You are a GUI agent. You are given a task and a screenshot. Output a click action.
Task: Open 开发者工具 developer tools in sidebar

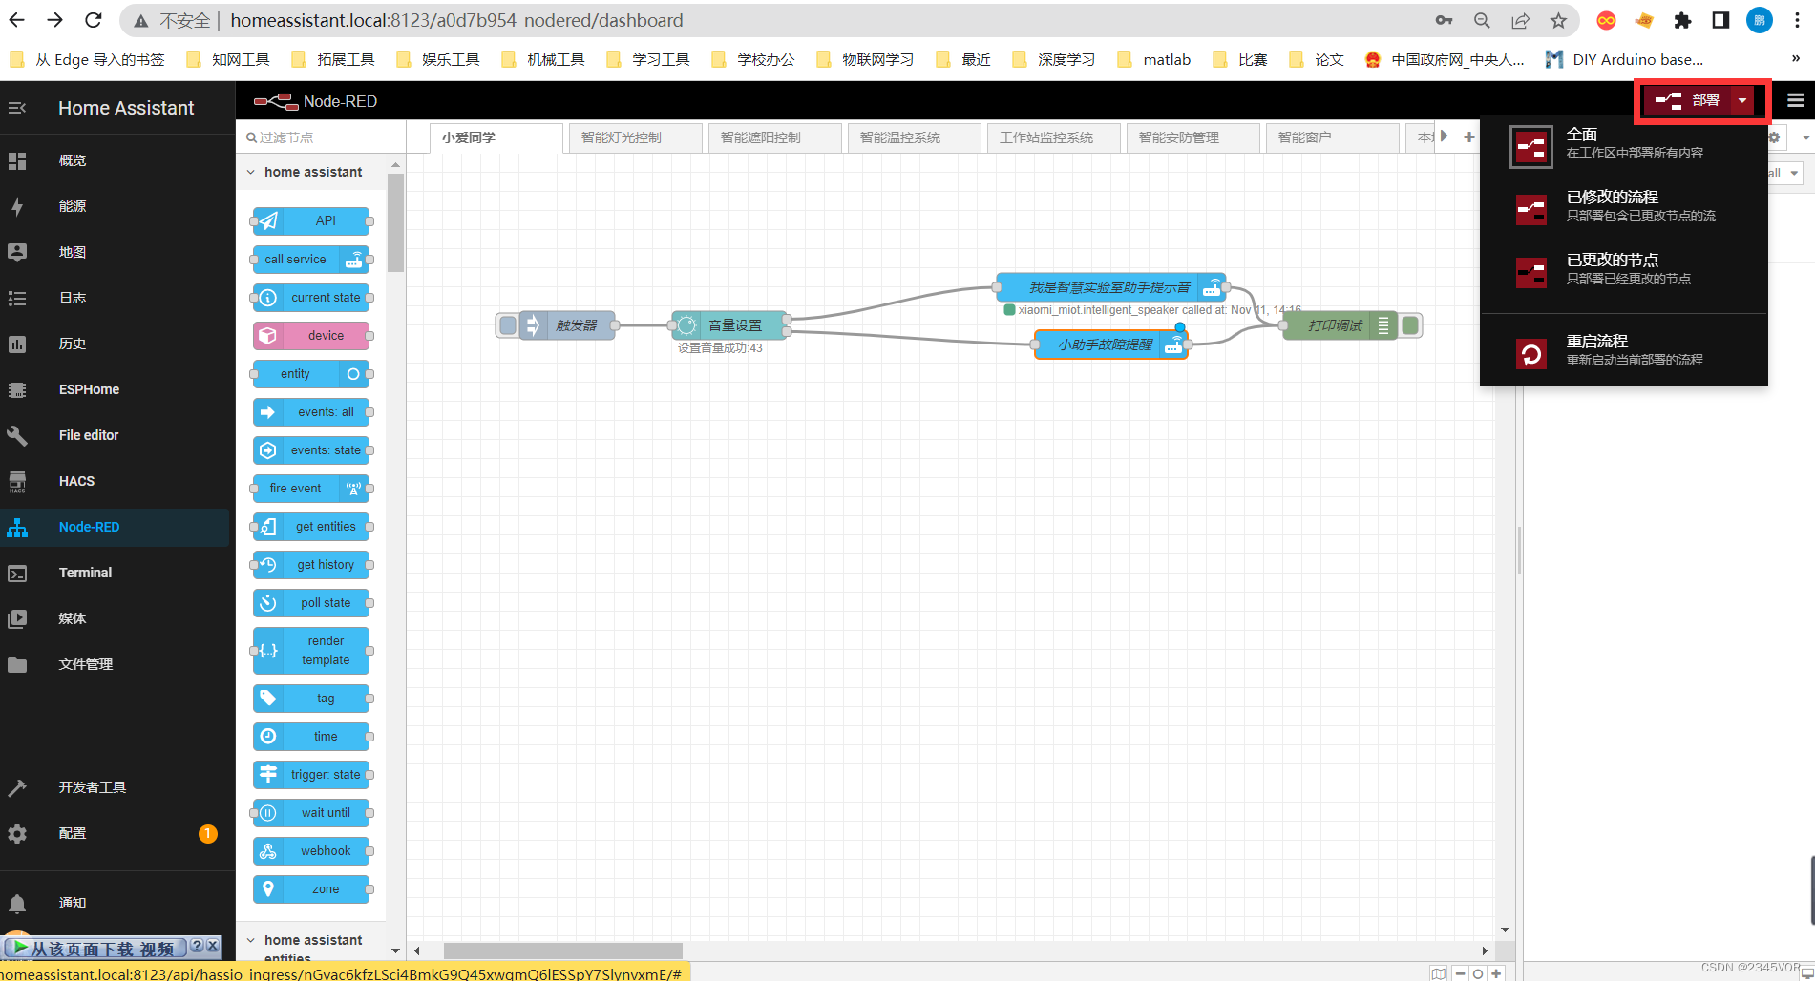pyautogui.click(x=115, y=787)
